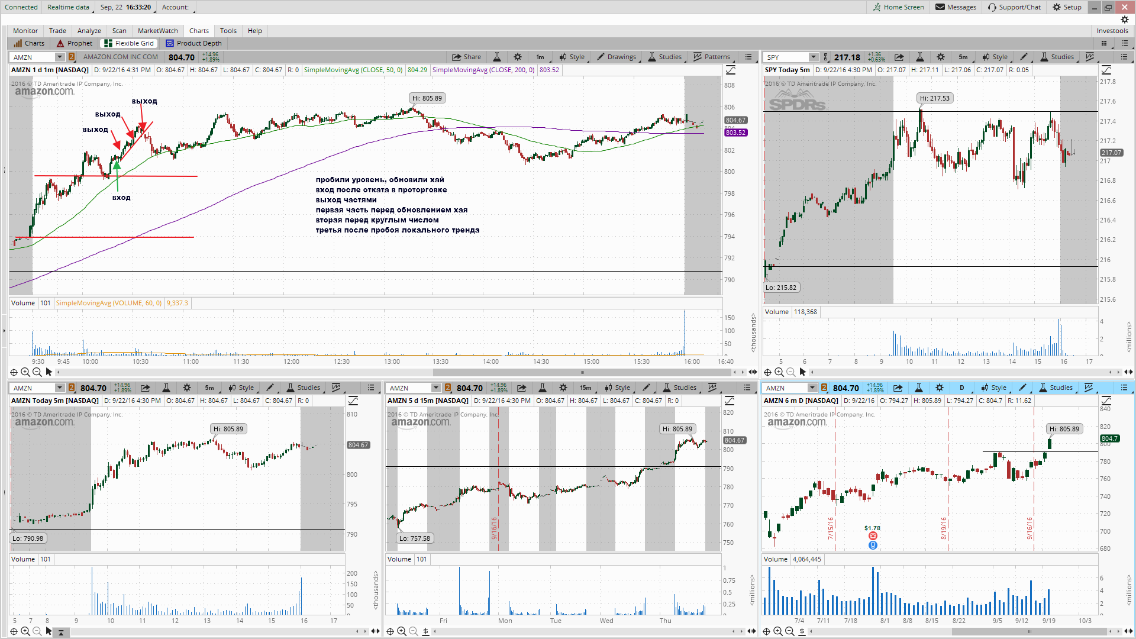Toggle chart scale mode on AMZN 5m chart
The height and width of the screenshot is (639, 1136).
pos(353,401)
